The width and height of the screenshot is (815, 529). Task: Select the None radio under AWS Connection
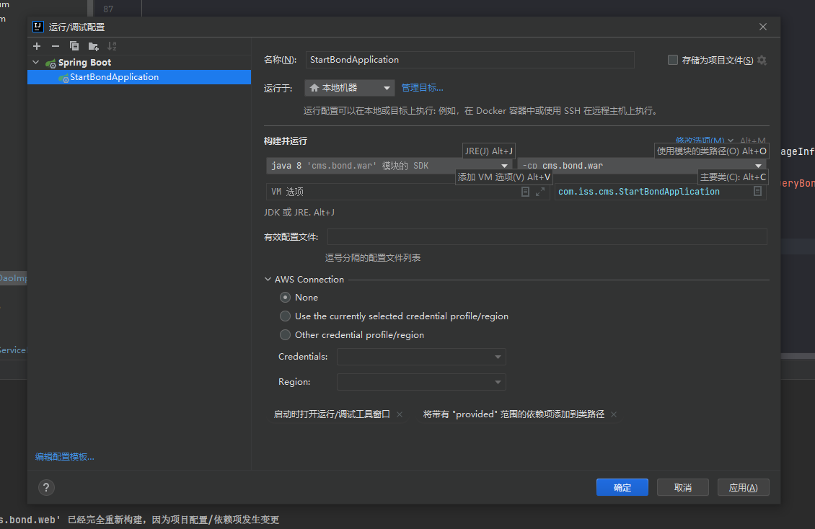[285, 297]
